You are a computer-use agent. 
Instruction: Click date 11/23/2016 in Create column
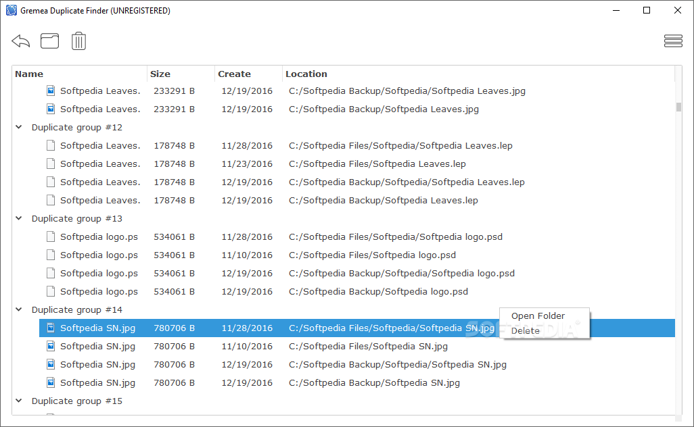(x=247, y=164)
